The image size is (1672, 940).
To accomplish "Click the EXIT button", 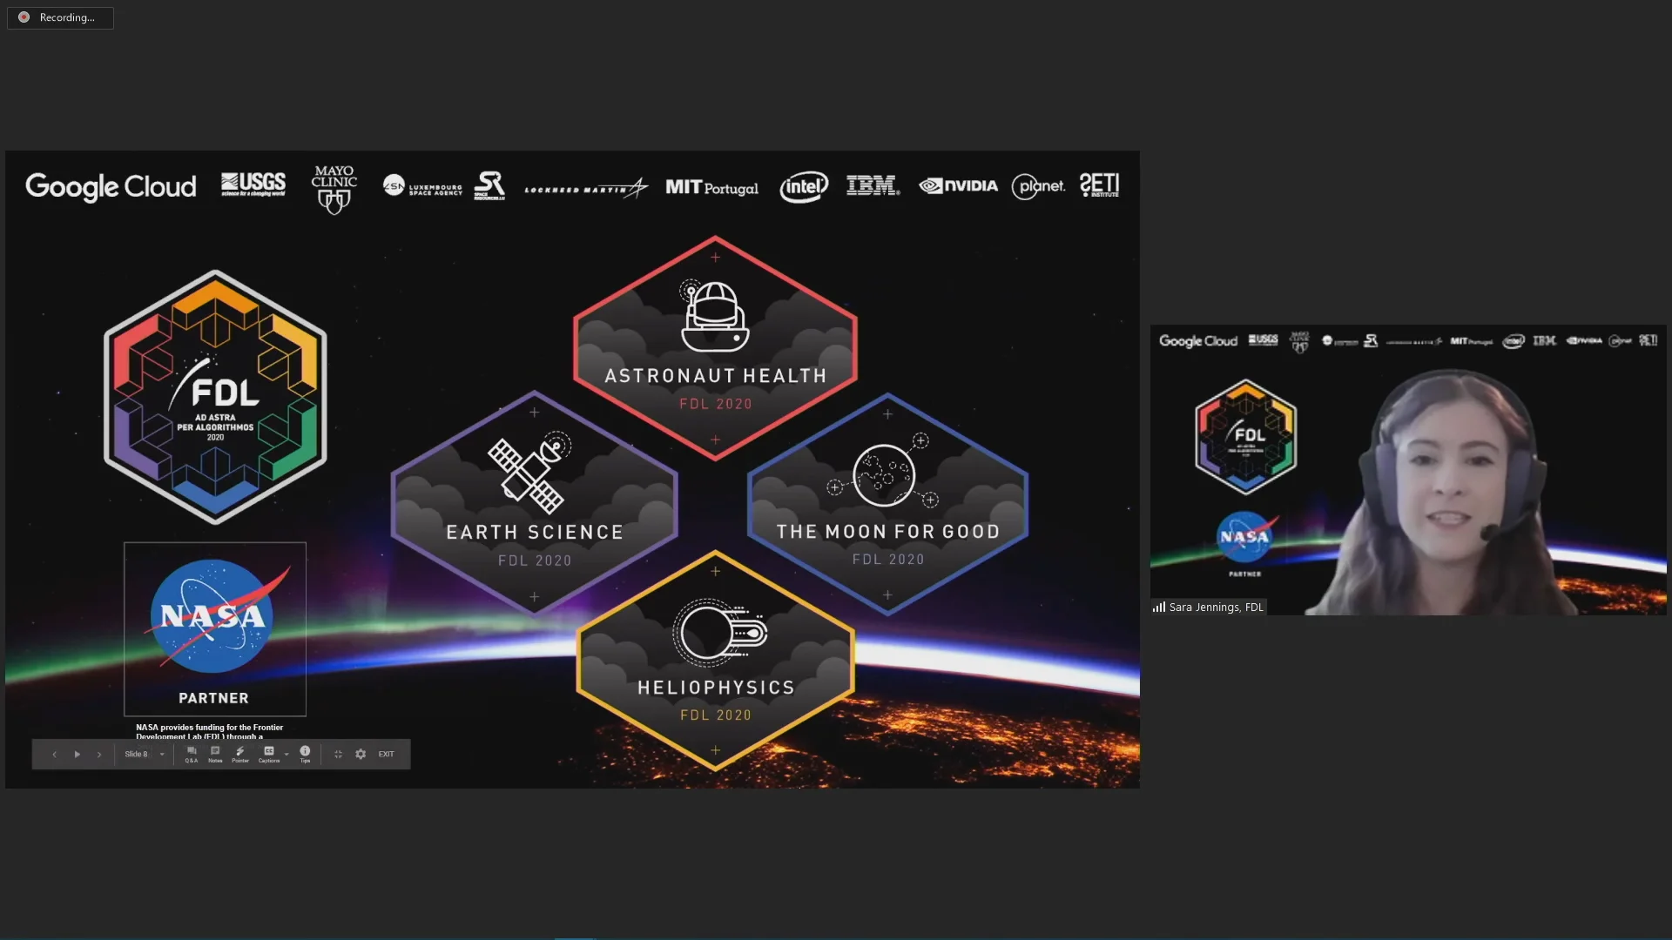I will coord(386,755).
